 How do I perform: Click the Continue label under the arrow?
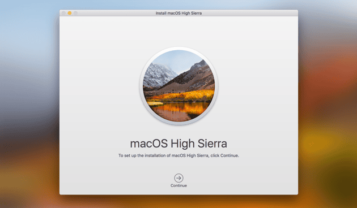(178, 185)
